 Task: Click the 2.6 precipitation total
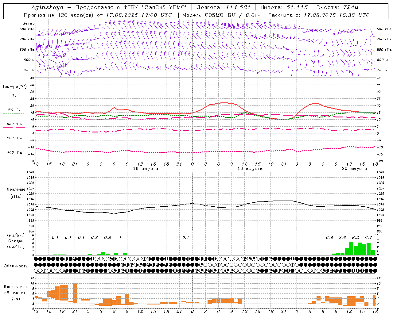[342, 237]
